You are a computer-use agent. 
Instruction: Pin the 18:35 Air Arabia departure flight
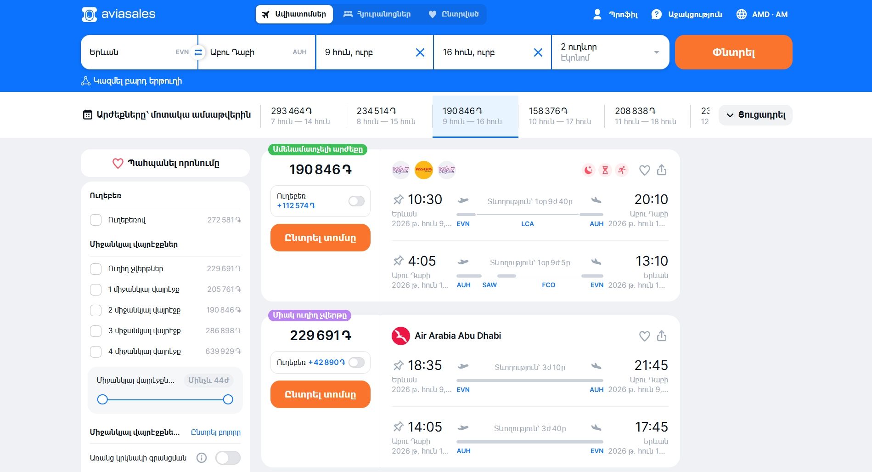(x=398, y=365)
